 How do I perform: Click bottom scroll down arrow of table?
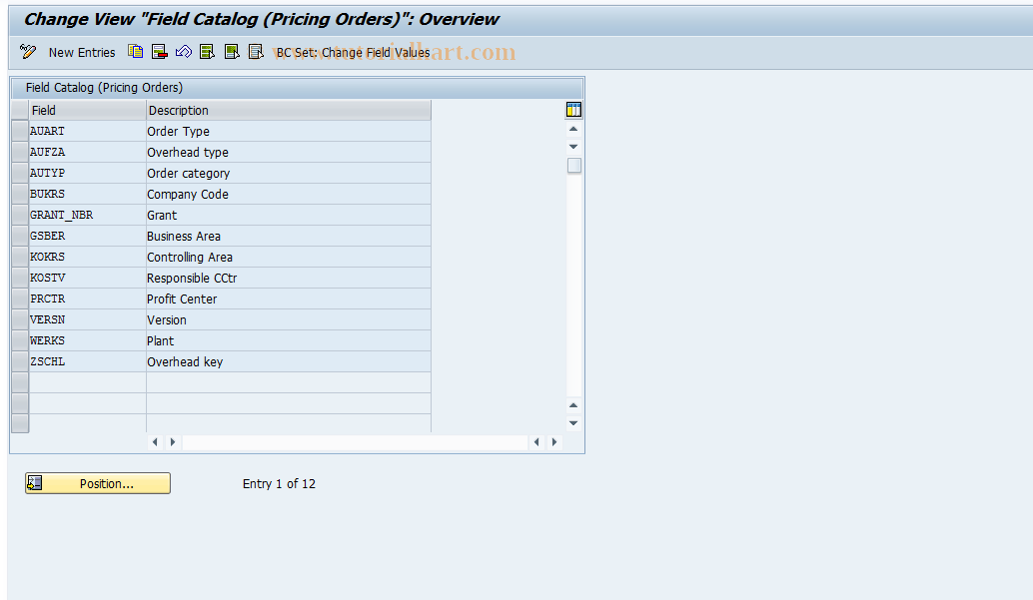573,423
